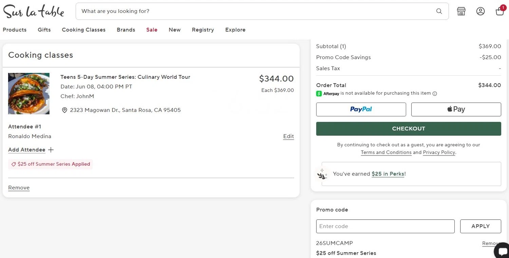Click the plus icon beside Add Attendee
This screenshot has width=509, height=258.
tap(51, 150)
